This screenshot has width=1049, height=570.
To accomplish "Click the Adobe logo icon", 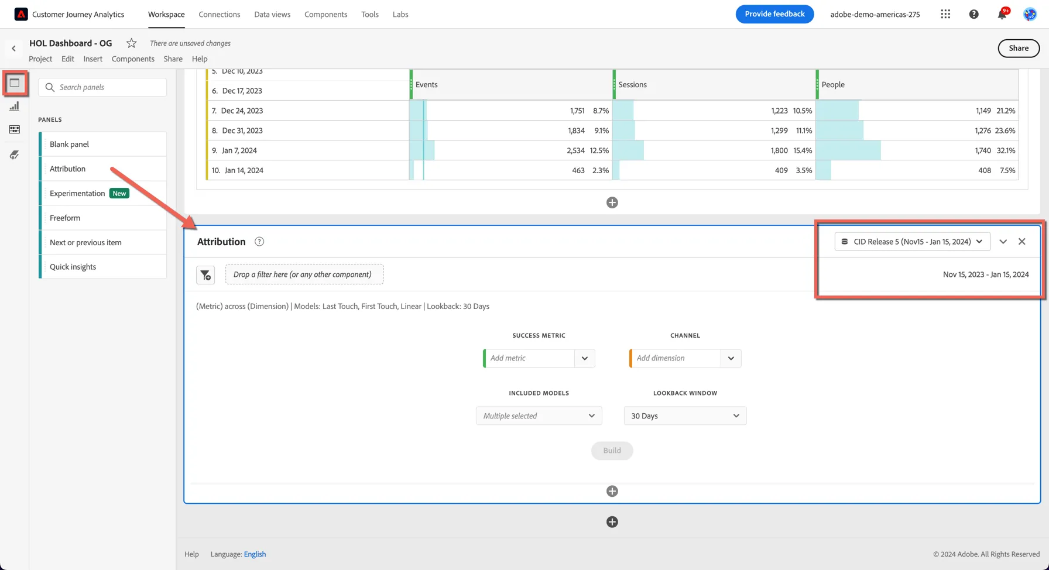I will pyautogui.click(x=21, y=14).
